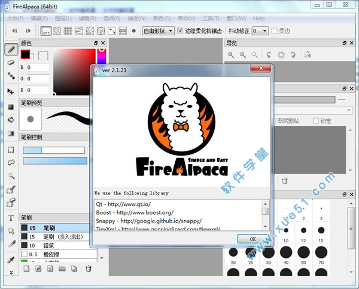Click library list scrollbar down arrow
Image resolution: width=359 pixels, height=289 pixels.
pyautogui.click(x=265, y=226)
